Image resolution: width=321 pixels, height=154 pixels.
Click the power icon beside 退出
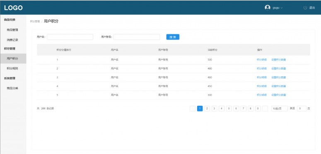pyautogui.click(x=305, y=8)
